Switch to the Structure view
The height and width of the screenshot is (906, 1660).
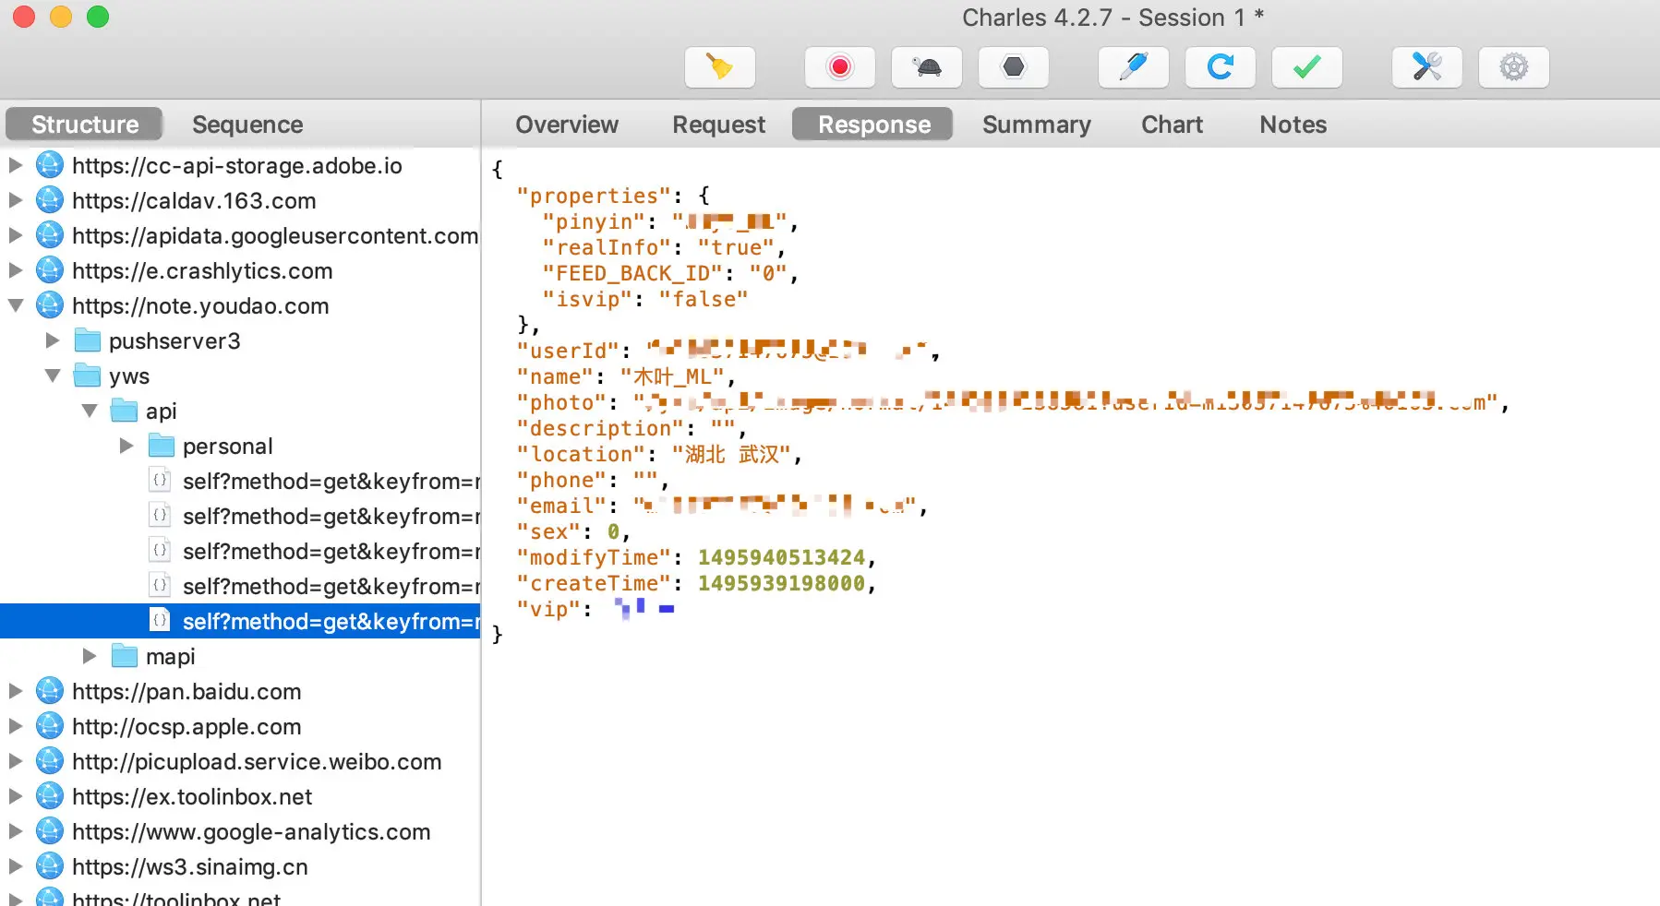(x=85, y=125)
